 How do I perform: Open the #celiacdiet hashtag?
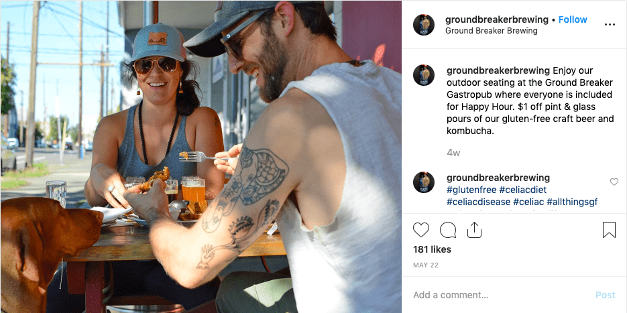coord(522,190)
